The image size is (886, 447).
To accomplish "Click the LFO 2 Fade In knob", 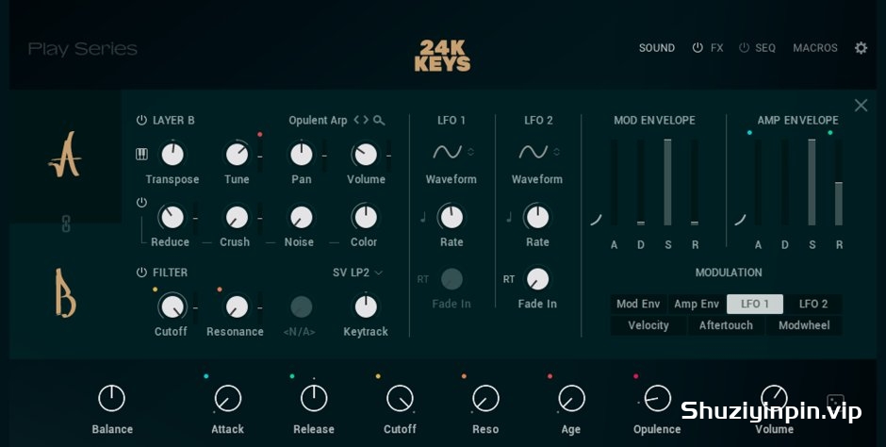I will tap(537, 279).
